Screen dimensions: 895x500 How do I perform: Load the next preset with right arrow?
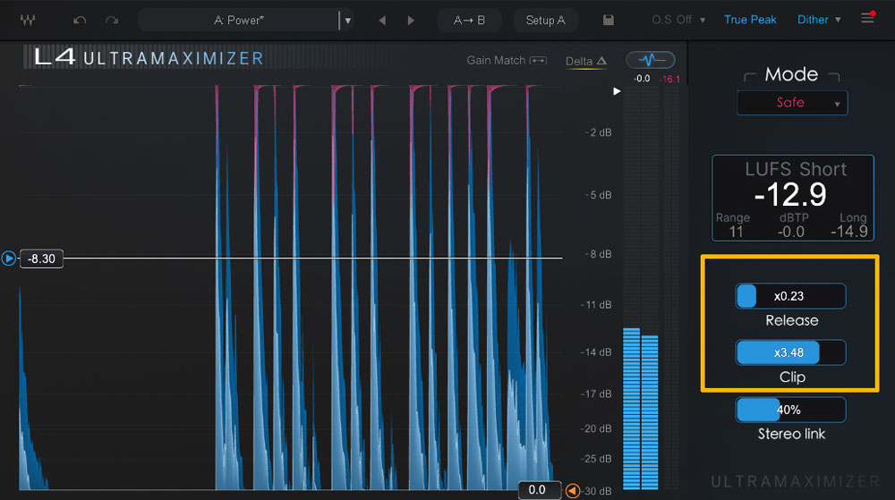[x=411, y=20]
